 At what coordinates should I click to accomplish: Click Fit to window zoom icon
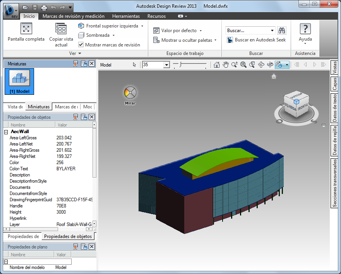coord(243,65)
